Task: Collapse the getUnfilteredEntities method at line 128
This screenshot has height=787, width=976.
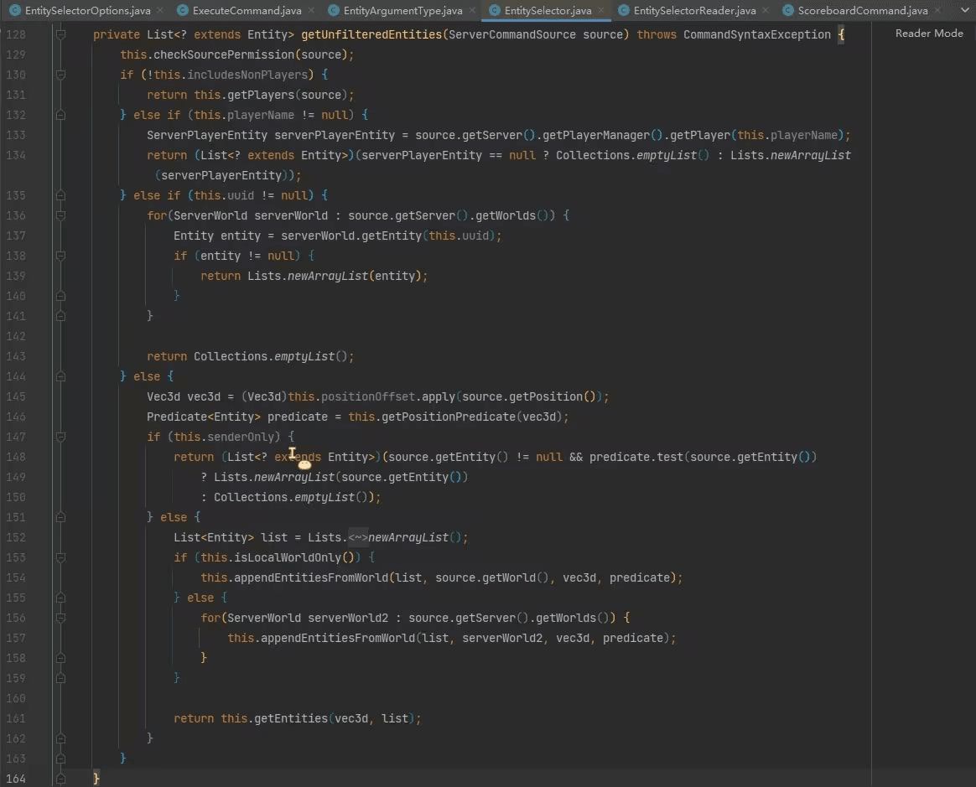Action: (x=60, y=35)
